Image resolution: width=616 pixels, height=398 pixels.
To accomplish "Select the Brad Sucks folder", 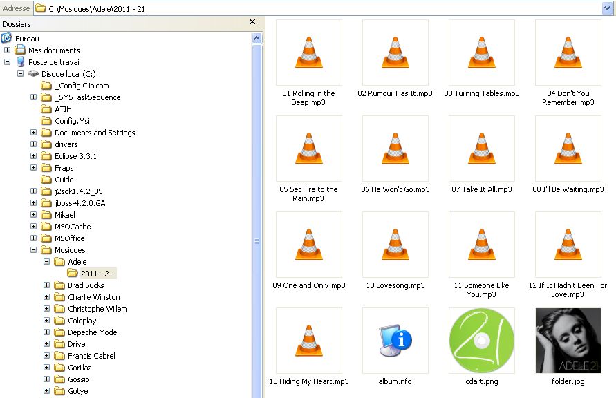I will (85, 285).
